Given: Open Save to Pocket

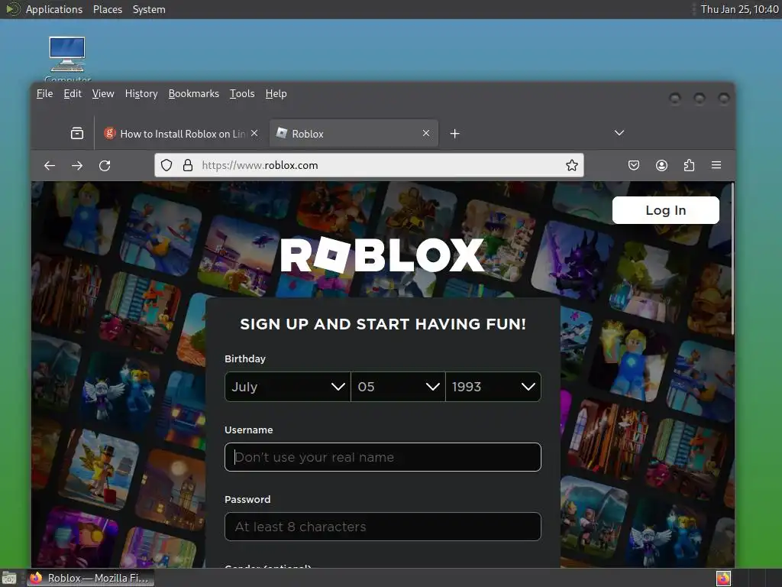Looking at the screenshot, I should tap(633, 165).
